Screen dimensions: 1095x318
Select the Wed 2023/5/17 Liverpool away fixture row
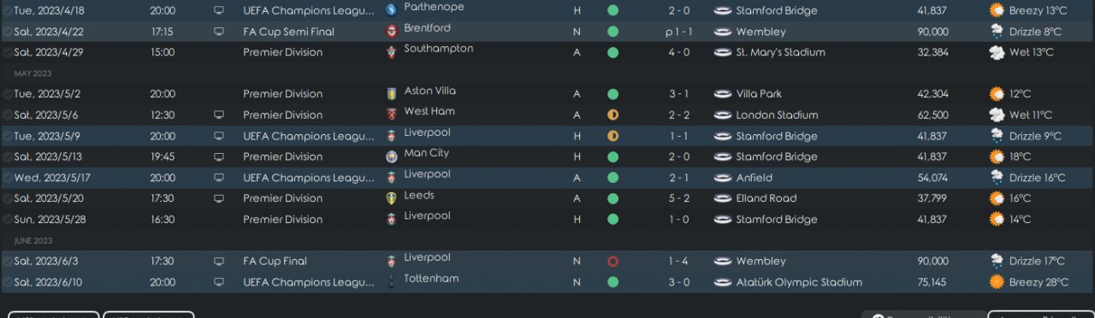pos(547,178)
